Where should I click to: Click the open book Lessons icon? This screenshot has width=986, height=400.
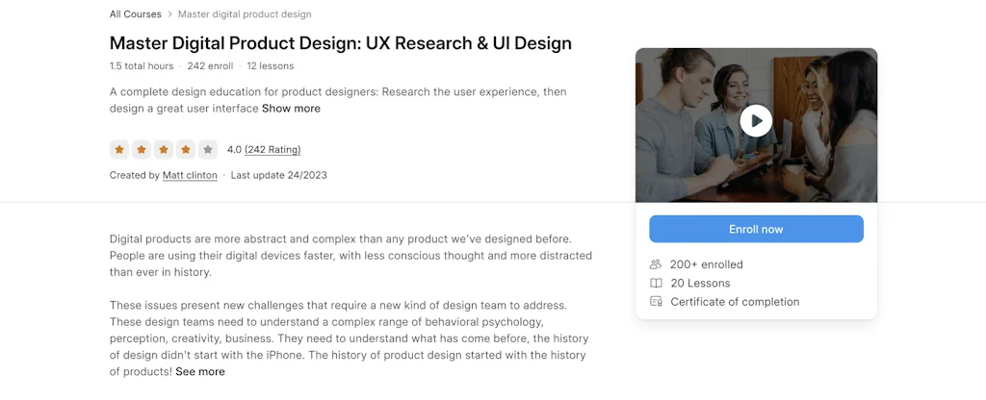pyautogui.click(x=656, y=283)
